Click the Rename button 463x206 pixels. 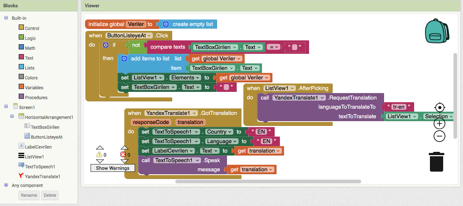click(29, 195)
